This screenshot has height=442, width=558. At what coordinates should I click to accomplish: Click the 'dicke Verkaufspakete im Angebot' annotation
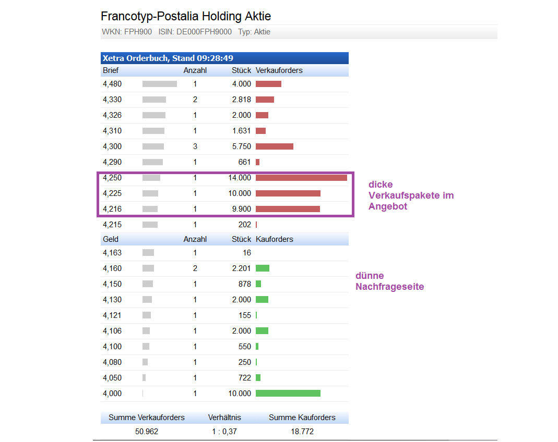coord(411,195)
